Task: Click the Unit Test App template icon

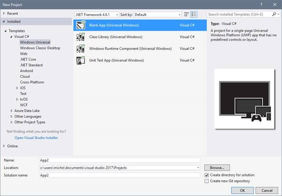Action: (81, 60)
